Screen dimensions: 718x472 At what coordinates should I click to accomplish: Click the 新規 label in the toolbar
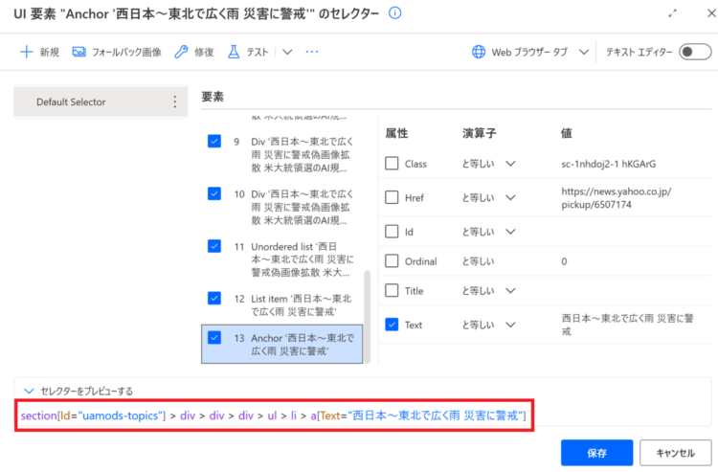49,53
